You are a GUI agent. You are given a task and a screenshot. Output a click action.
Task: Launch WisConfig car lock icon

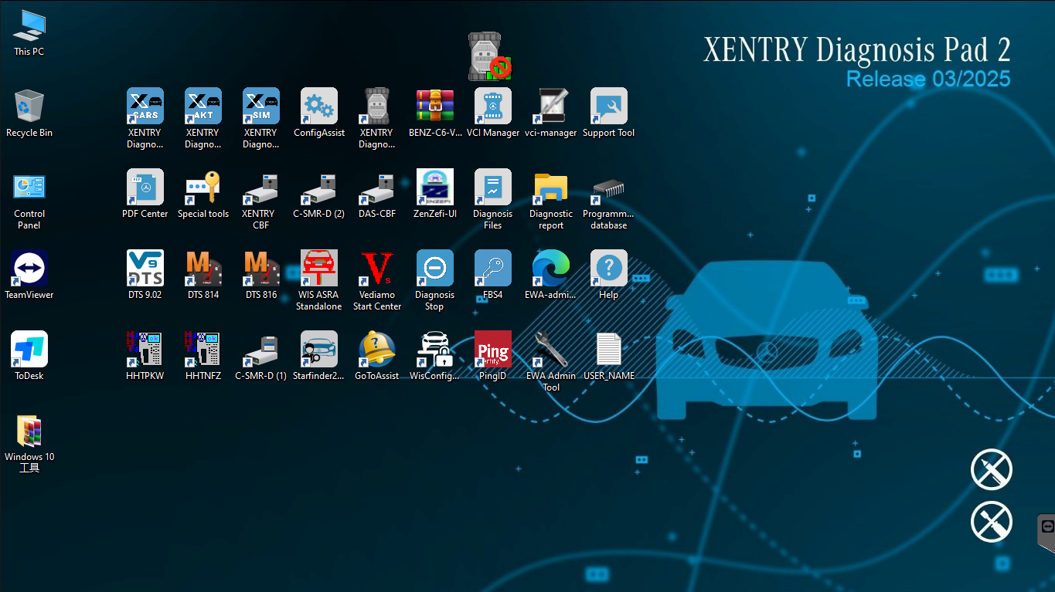pyautogui.click(x=435, y=350)
